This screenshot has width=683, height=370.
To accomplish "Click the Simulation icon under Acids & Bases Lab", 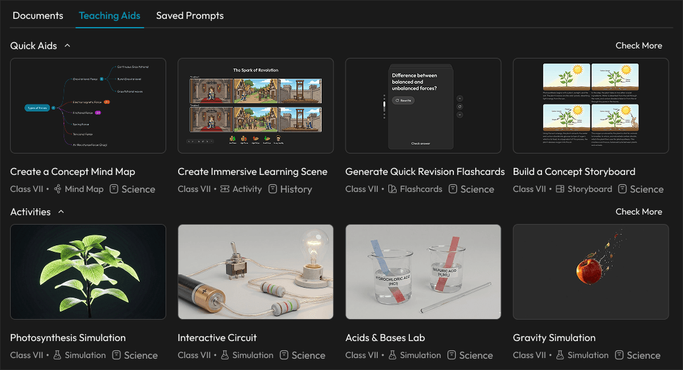I will (x=392, y=355).
